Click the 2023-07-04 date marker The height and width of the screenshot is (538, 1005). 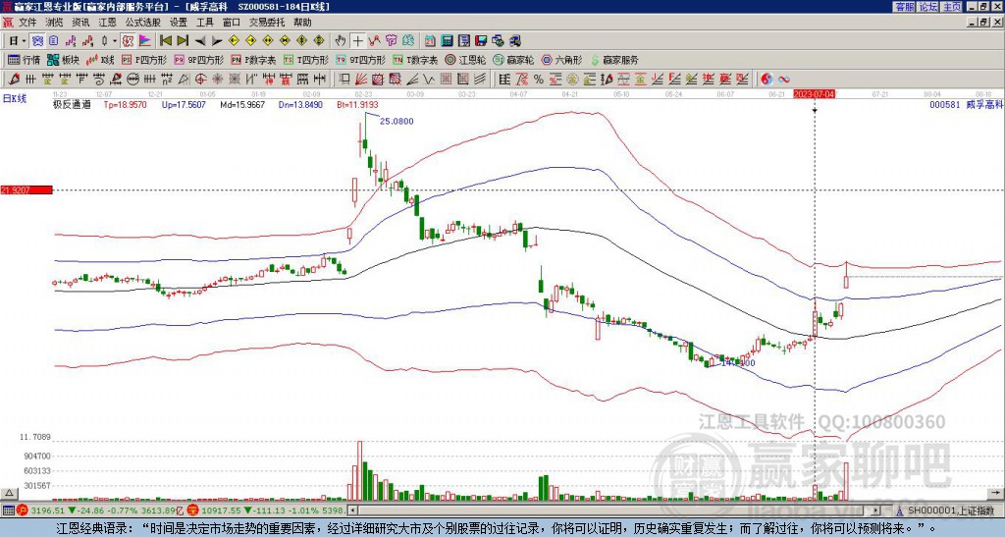point(814,94)
